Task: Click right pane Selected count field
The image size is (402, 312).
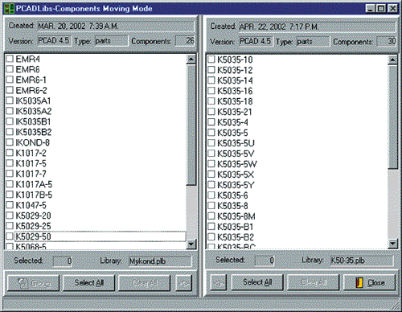Action: pyautogui.click(x=265, y=261)
